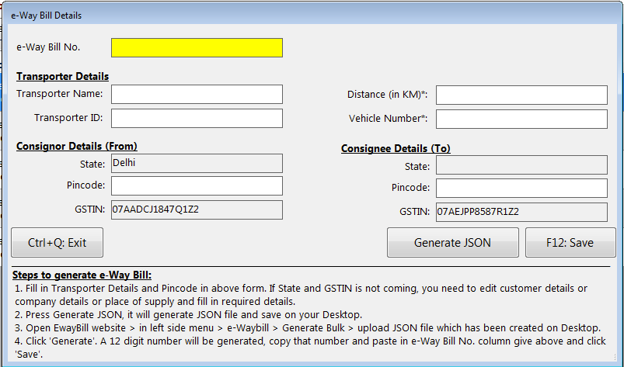Select the Transporter ID input field
Screen dimensions: 624x367
coord(197,118)
